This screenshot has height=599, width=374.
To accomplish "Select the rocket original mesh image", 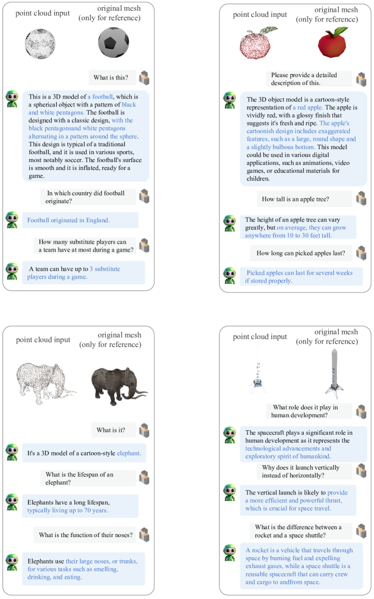I will (336, 371).
